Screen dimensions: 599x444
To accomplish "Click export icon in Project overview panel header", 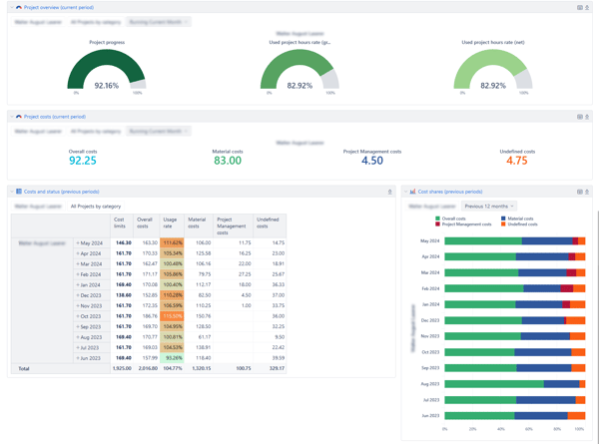I will pyautogui.click(x=587, y=8).
